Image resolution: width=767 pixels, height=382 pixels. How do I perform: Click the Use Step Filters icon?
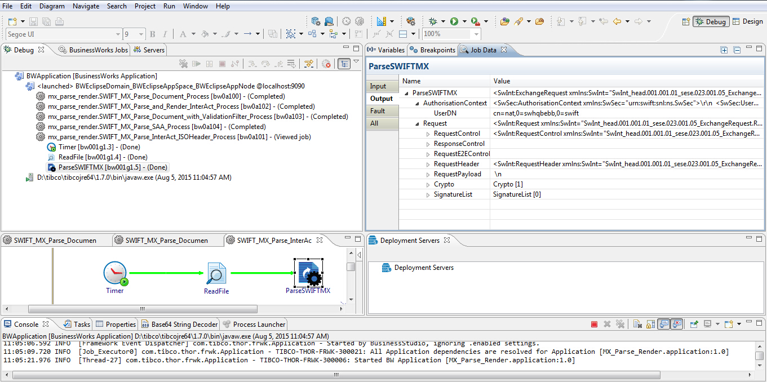pyautogui.click(x=308, y=64)
